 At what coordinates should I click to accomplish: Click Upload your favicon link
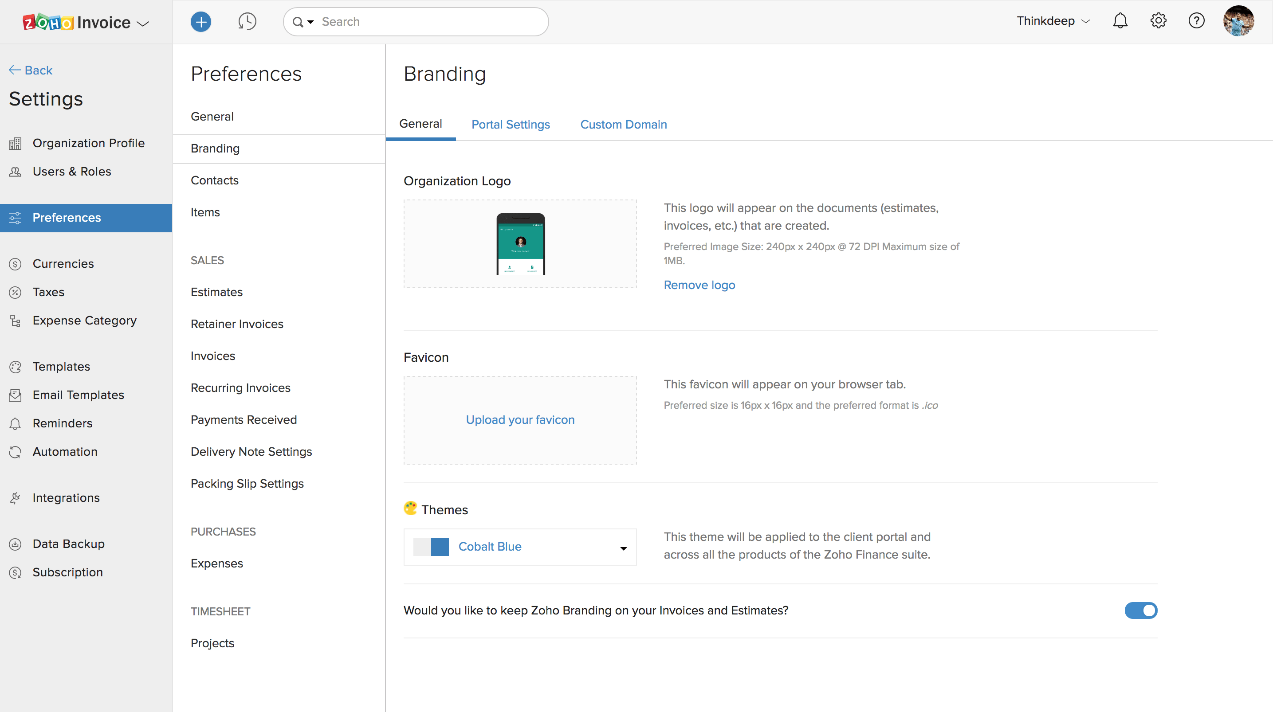coord(520,420)
